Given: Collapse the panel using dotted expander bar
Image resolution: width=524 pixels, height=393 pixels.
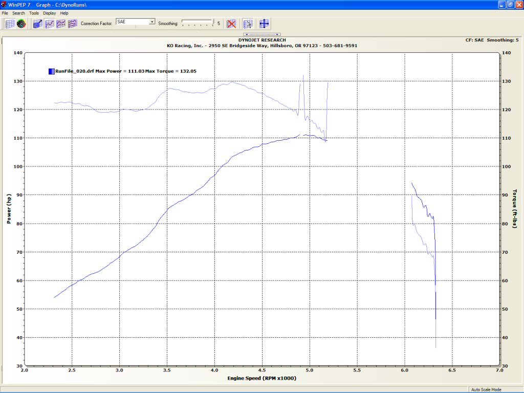Looking at the screenshot, I should [262, 34].
